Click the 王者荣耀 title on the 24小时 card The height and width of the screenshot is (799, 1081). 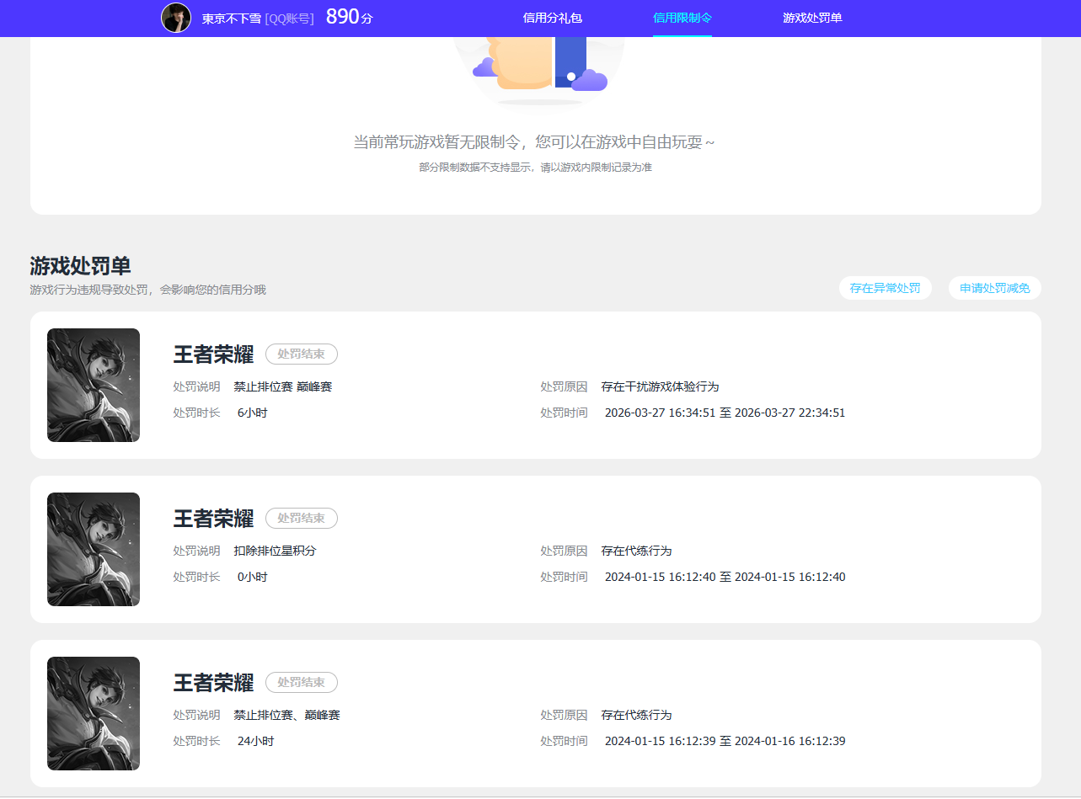pyautogui.click(x=213, y=683)
